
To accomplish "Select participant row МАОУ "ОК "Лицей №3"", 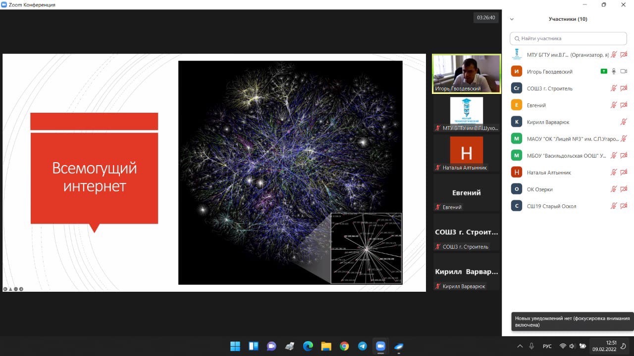I will point(568,138).
